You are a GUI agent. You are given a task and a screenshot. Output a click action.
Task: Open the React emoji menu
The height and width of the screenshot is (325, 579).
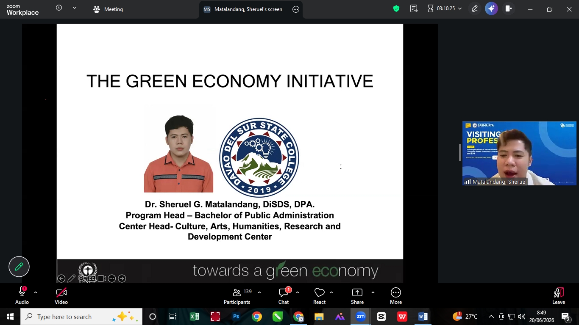pyautogui.click(x=319, y=295)
